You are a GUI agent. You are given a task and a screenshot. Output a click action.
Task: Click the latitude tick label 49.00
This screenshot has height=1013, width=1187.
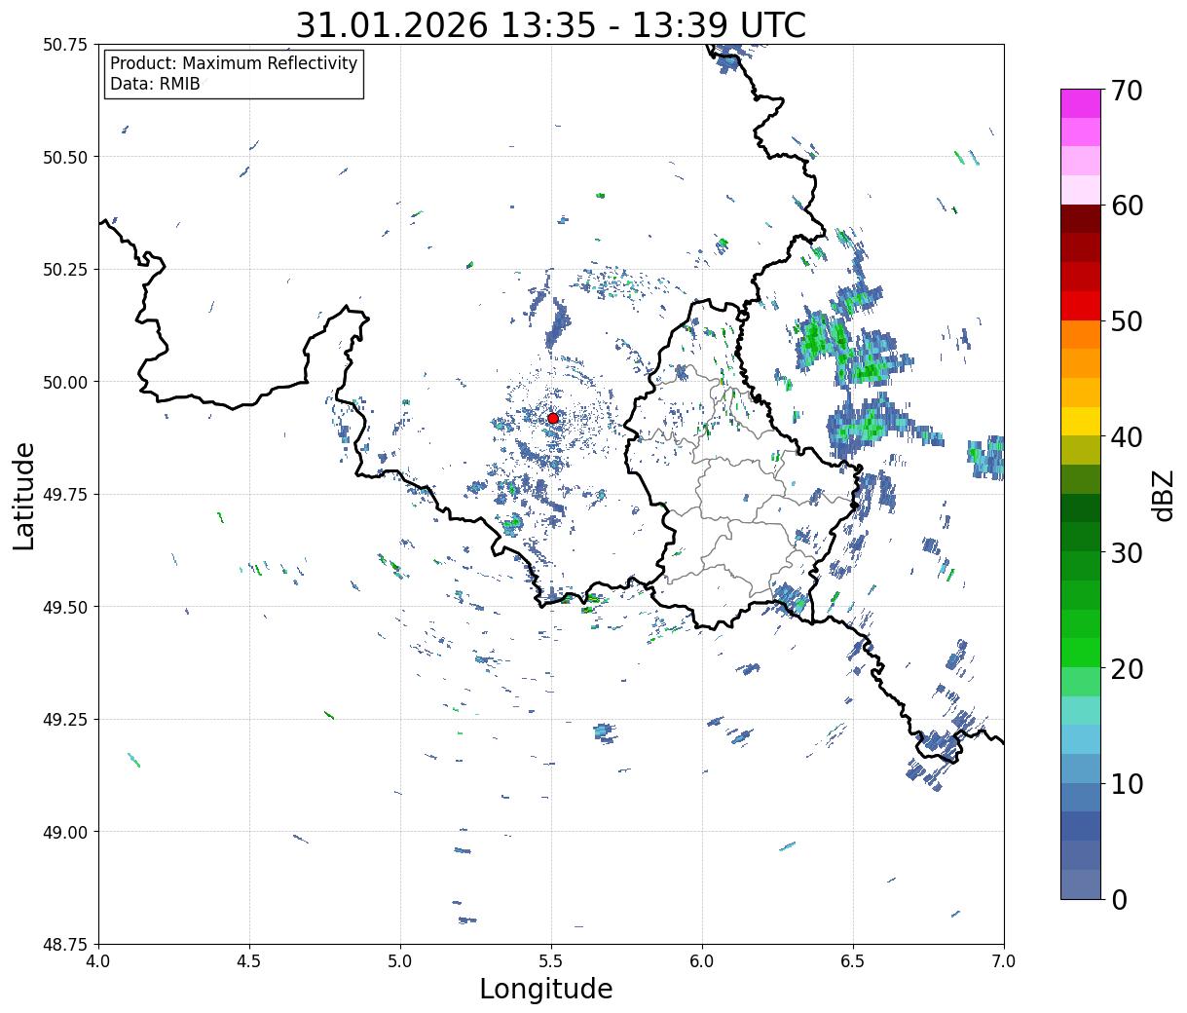[x=66, y=832]
